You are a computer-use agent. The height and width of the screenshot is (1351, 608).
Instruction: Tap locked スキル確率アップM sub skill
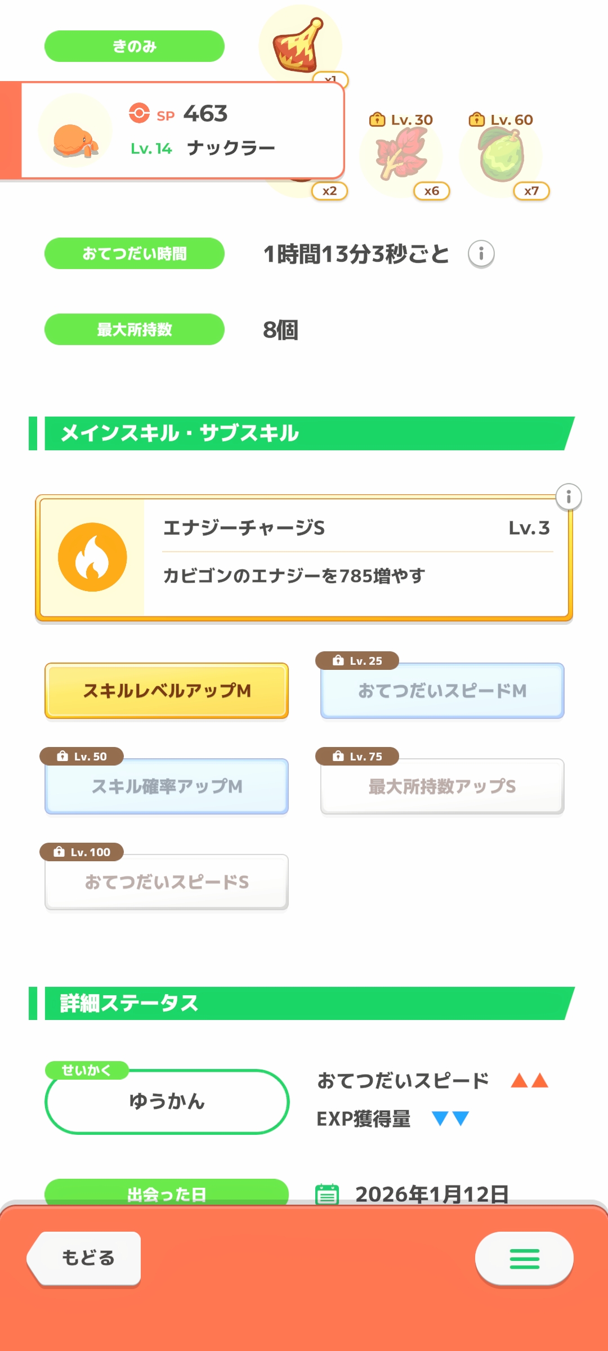(167, 786)
